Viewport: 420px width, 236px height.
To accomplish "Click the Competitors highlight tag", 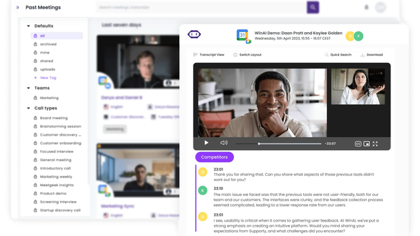I will [x=215, y=157].
